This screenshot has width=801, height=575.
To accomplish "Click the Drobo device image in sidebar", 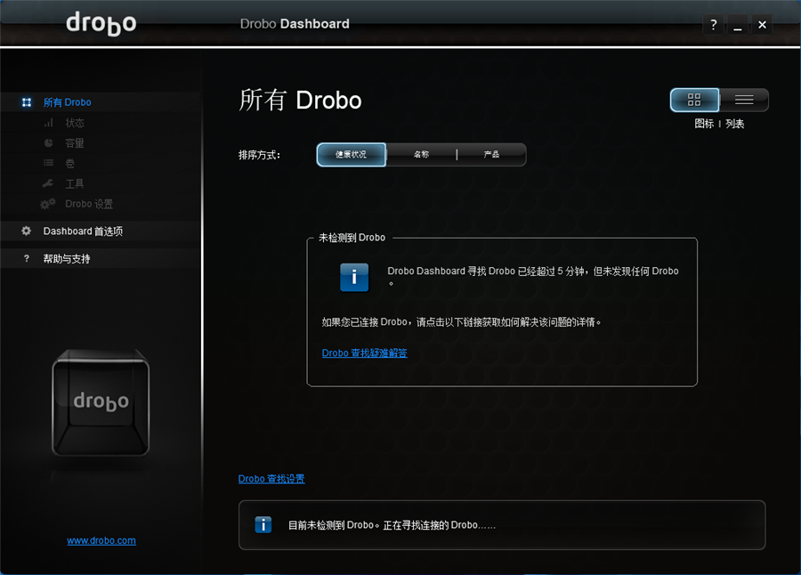I will coord(100,403).
